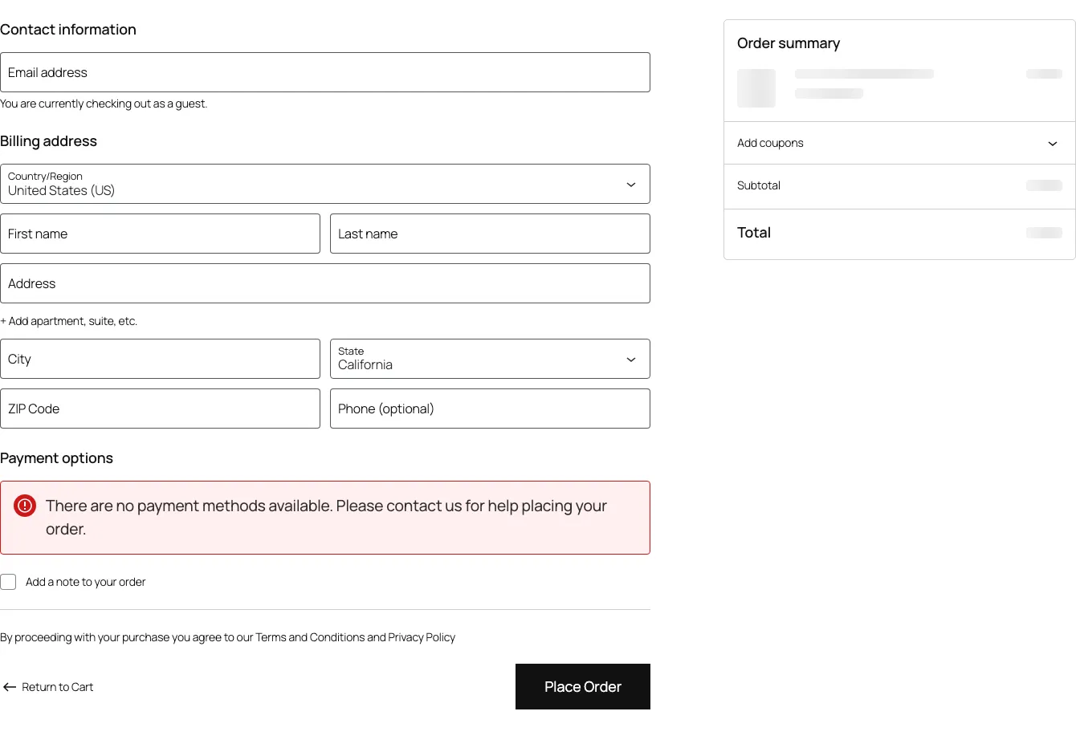Click the red error alert icon

click(x=24, y=506)
